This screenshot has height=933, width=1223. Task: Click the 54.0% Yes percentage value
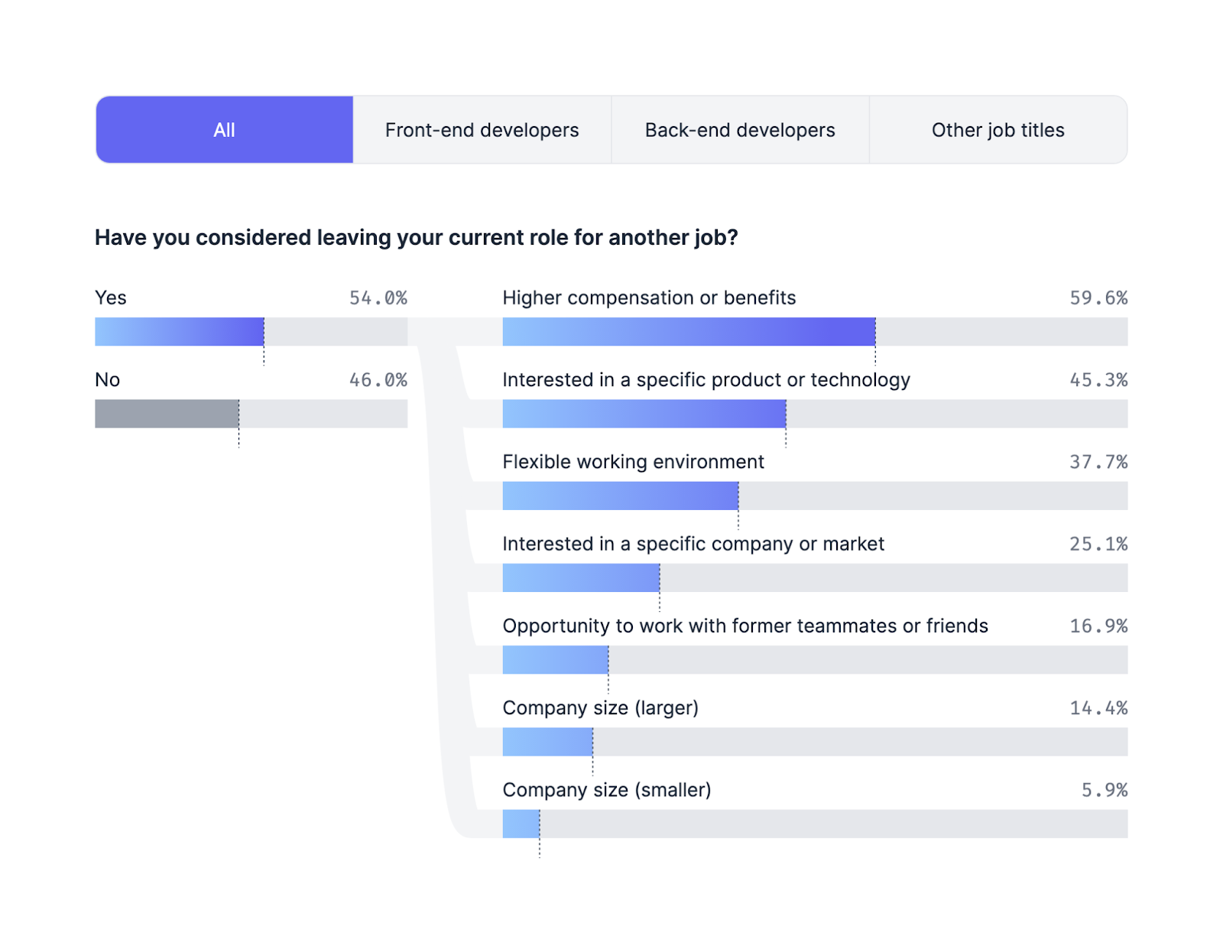378,298
